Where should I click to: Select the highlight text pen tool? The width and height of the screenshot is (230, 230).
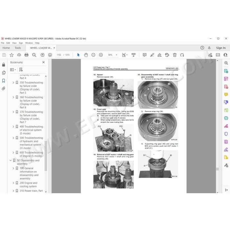point(152,55)
